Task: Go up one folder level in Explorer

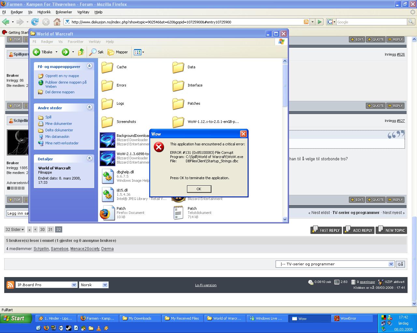Action: 81,52
